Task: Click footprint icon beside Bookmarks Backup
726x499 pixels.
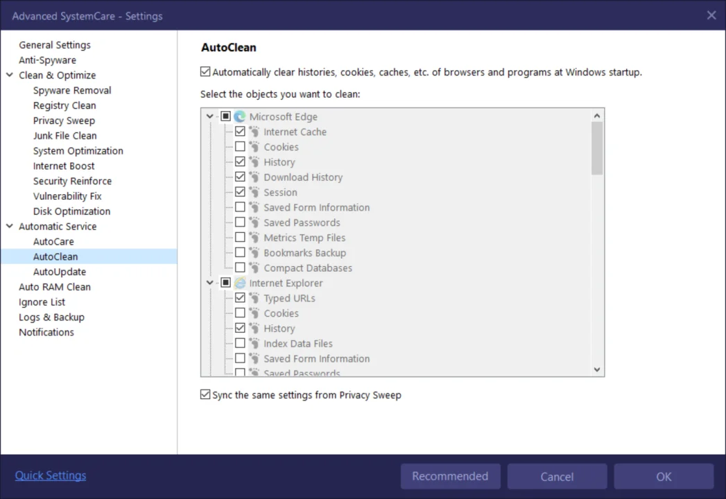Action: click(x=254, y=253)
